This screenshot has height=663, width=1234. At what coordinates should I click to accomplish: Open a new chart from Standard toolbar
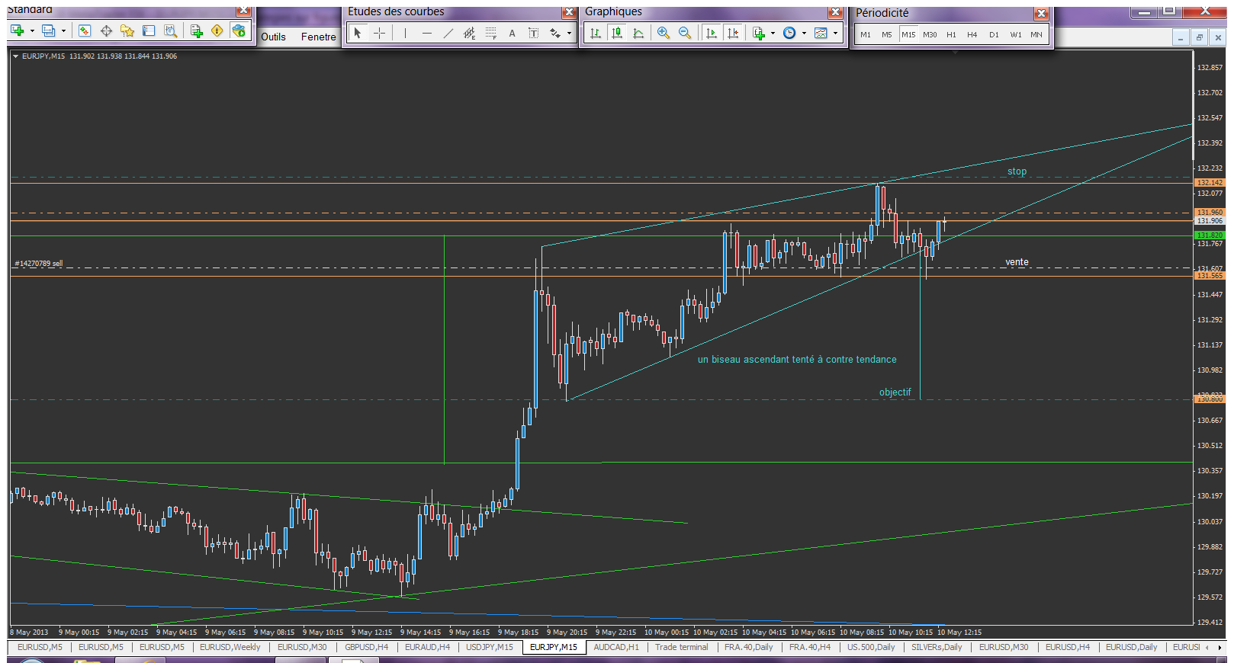point(17,30)
